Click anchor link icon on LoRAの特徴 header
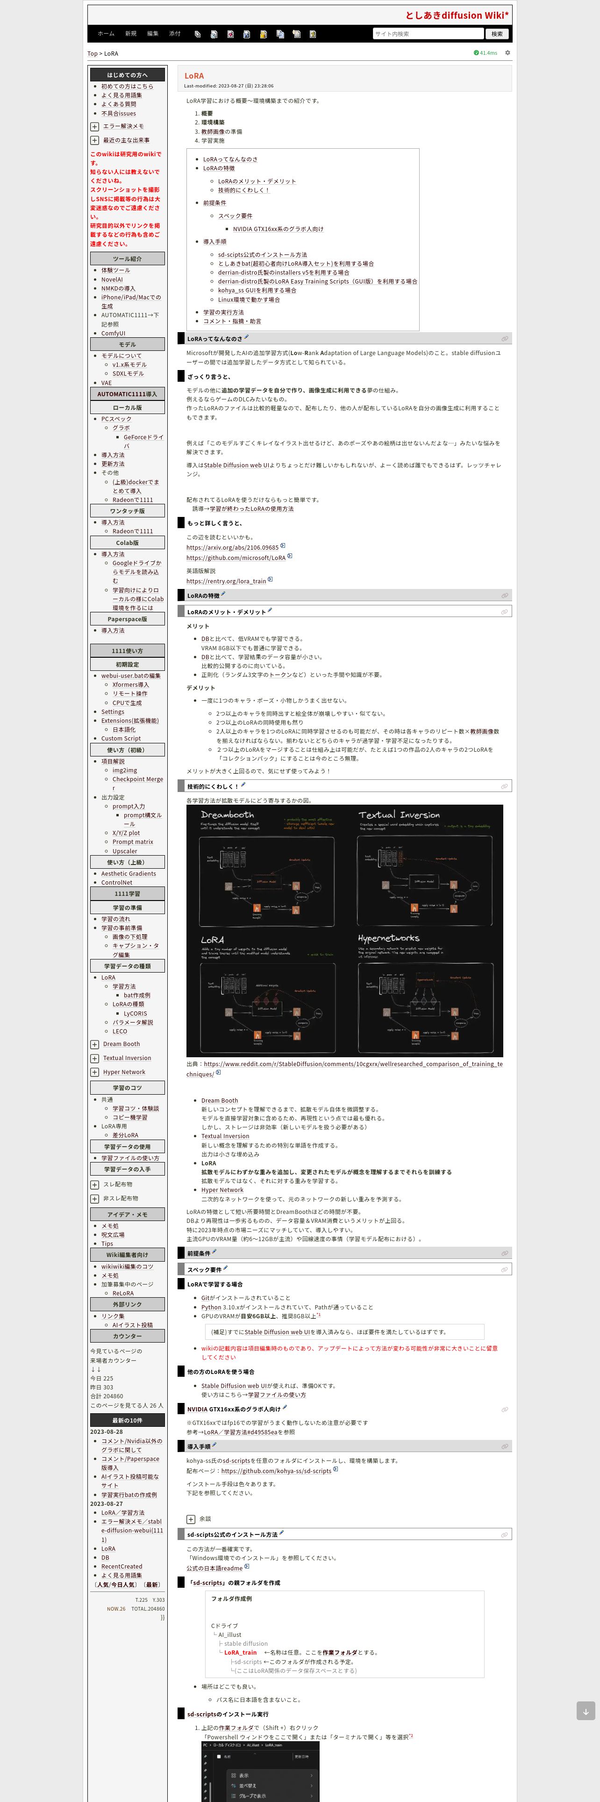The width and height of the screenshot is (600, 1802). [504, 596]
